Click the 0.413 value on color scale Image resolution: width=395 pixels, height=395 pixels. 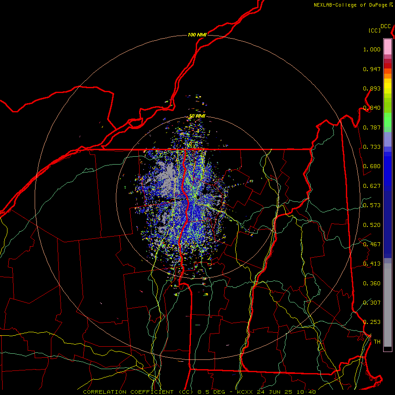372,264
